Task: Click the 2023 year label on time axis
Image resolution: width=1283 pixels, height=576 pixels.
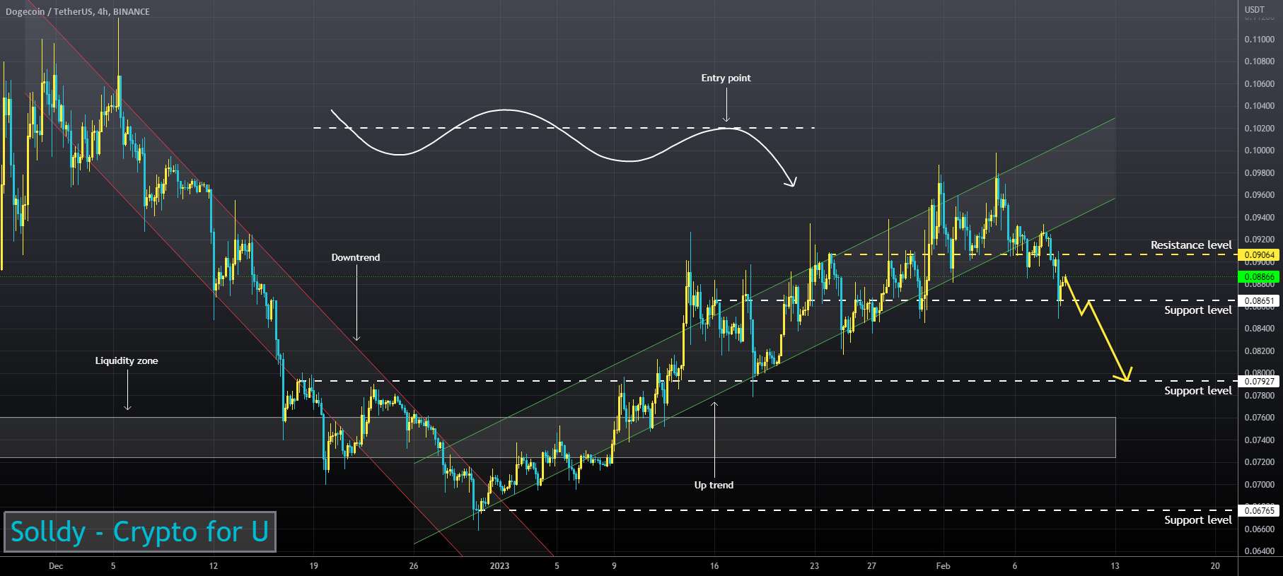Action: 499,566
